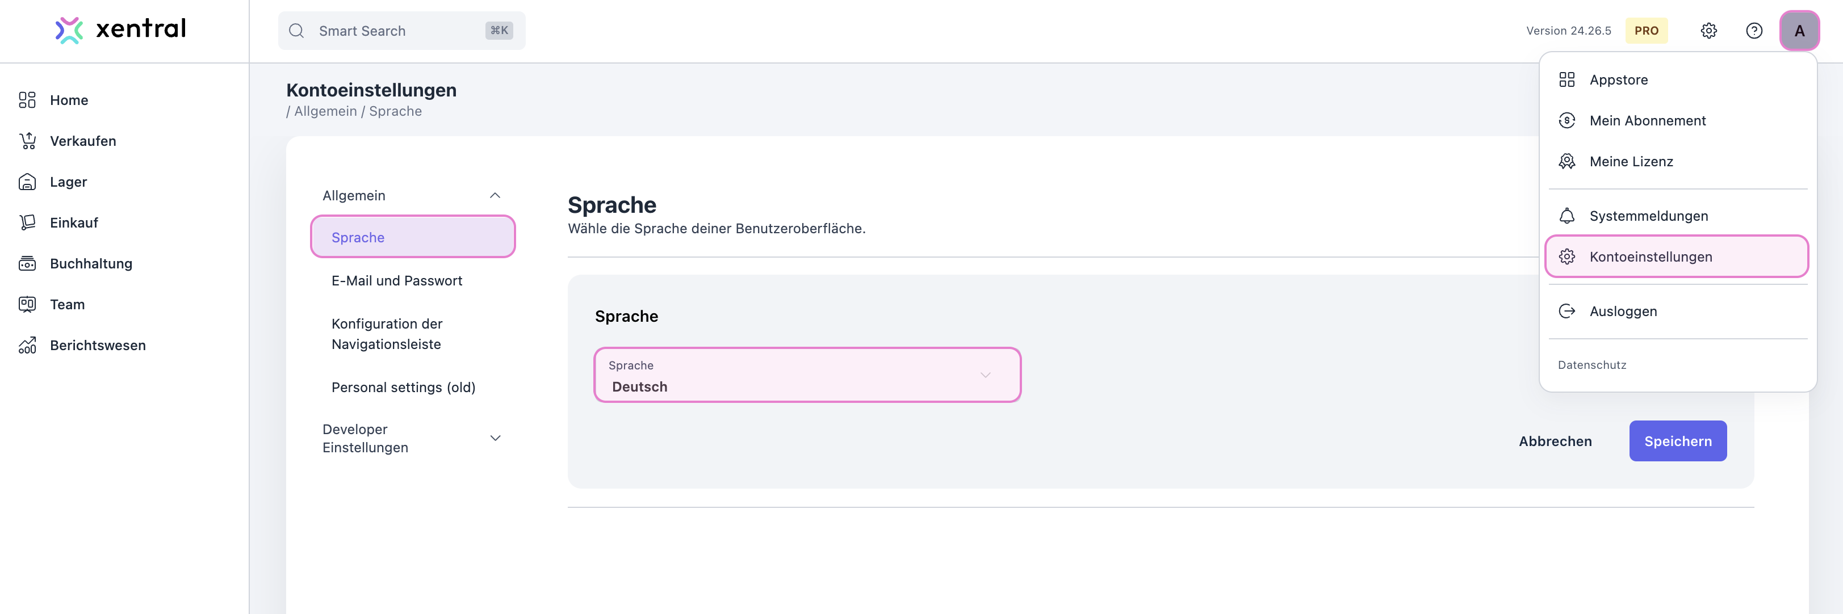Expand Developer Einstellungen section
The image size is (1843, 614).
click(495, 438)
